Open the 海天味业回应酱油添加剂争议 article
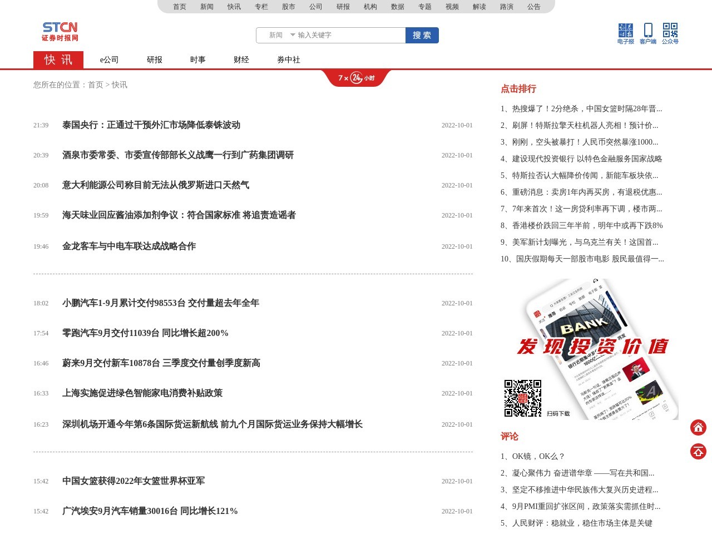The width and height of the screenshot is (712, 534). click(x=179, y=215)
